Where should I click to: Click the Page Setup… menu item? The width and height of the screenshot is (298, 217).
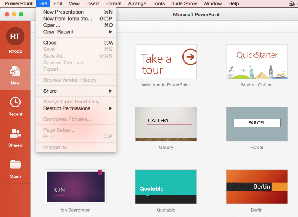76,130
